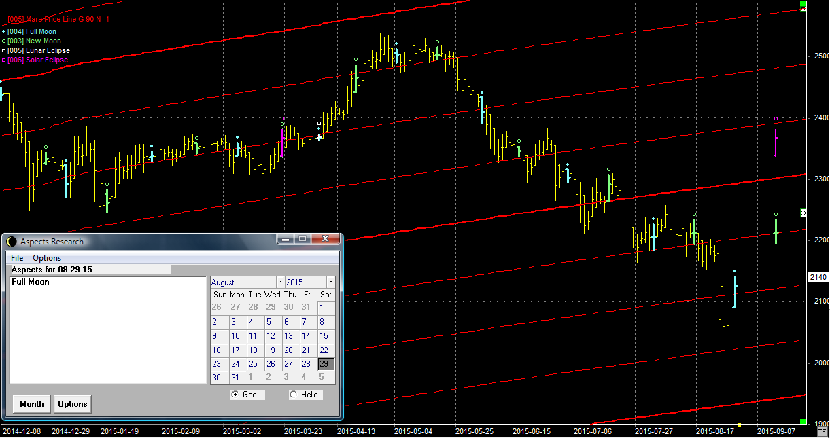Screen dimensions: 830x438
Task: Select the Geo radio button
Action: [x=235, y=395]
